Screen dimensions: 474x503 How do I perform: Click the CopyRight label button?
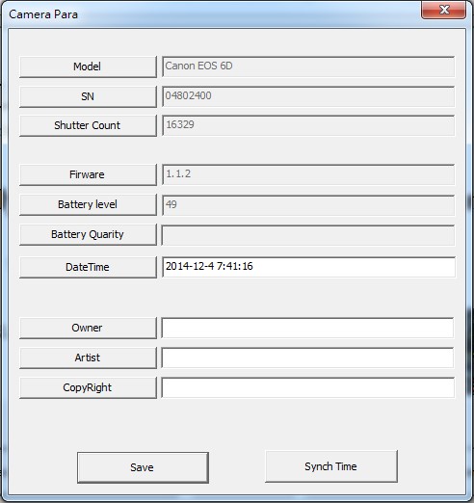click(88, 387)
